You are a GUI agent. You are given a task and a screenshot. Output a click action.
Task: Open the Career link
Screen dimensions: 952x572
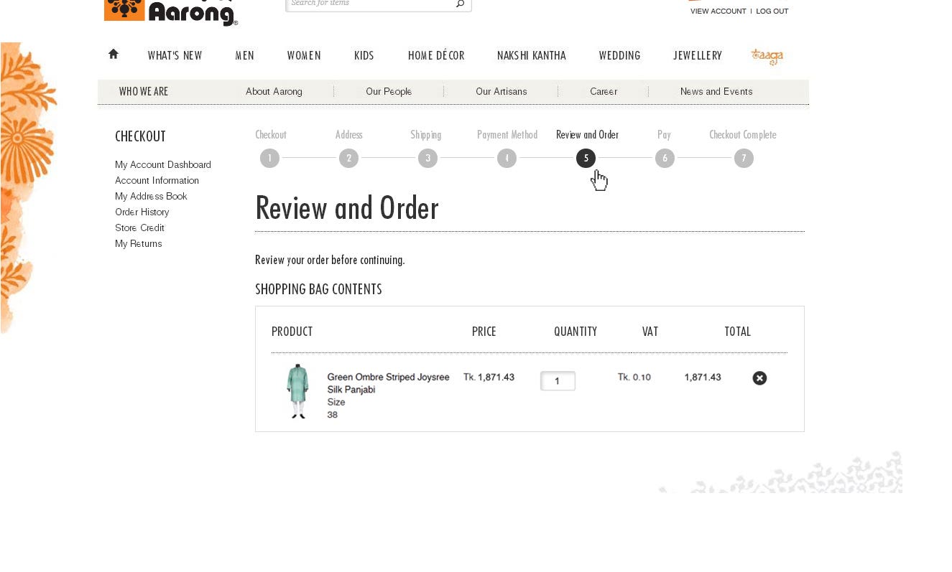tap(604, 92)
